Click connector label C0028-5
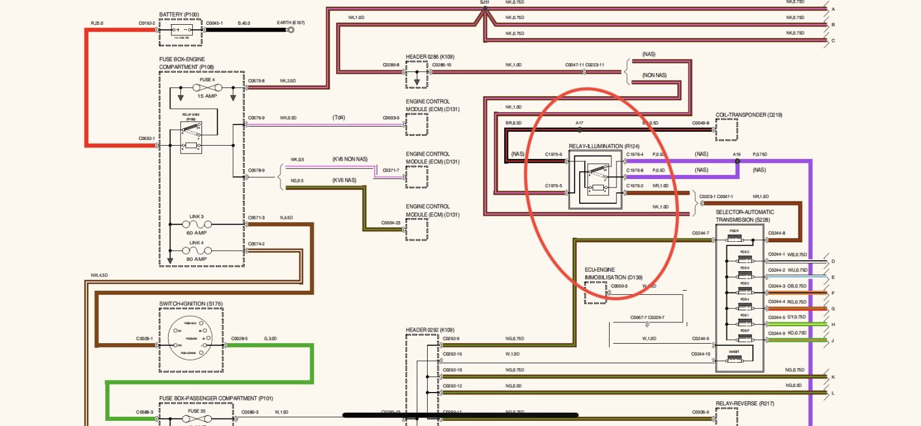 coord(239,338)
